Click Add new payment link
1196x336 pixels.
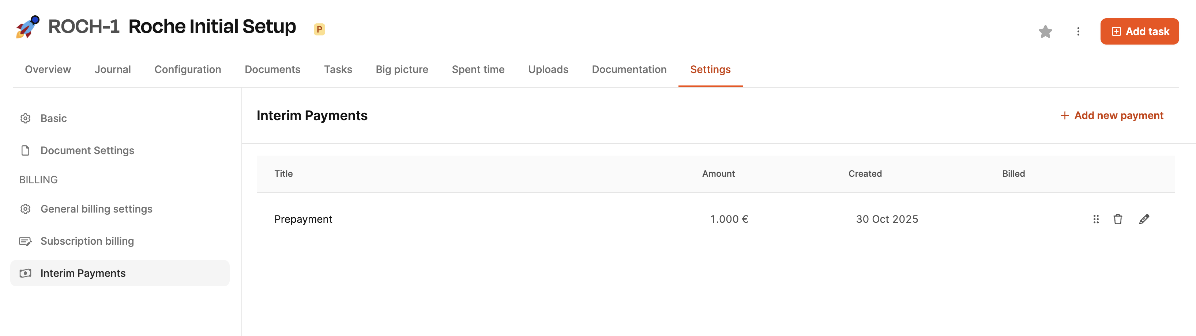click(x=1112, y=115)
